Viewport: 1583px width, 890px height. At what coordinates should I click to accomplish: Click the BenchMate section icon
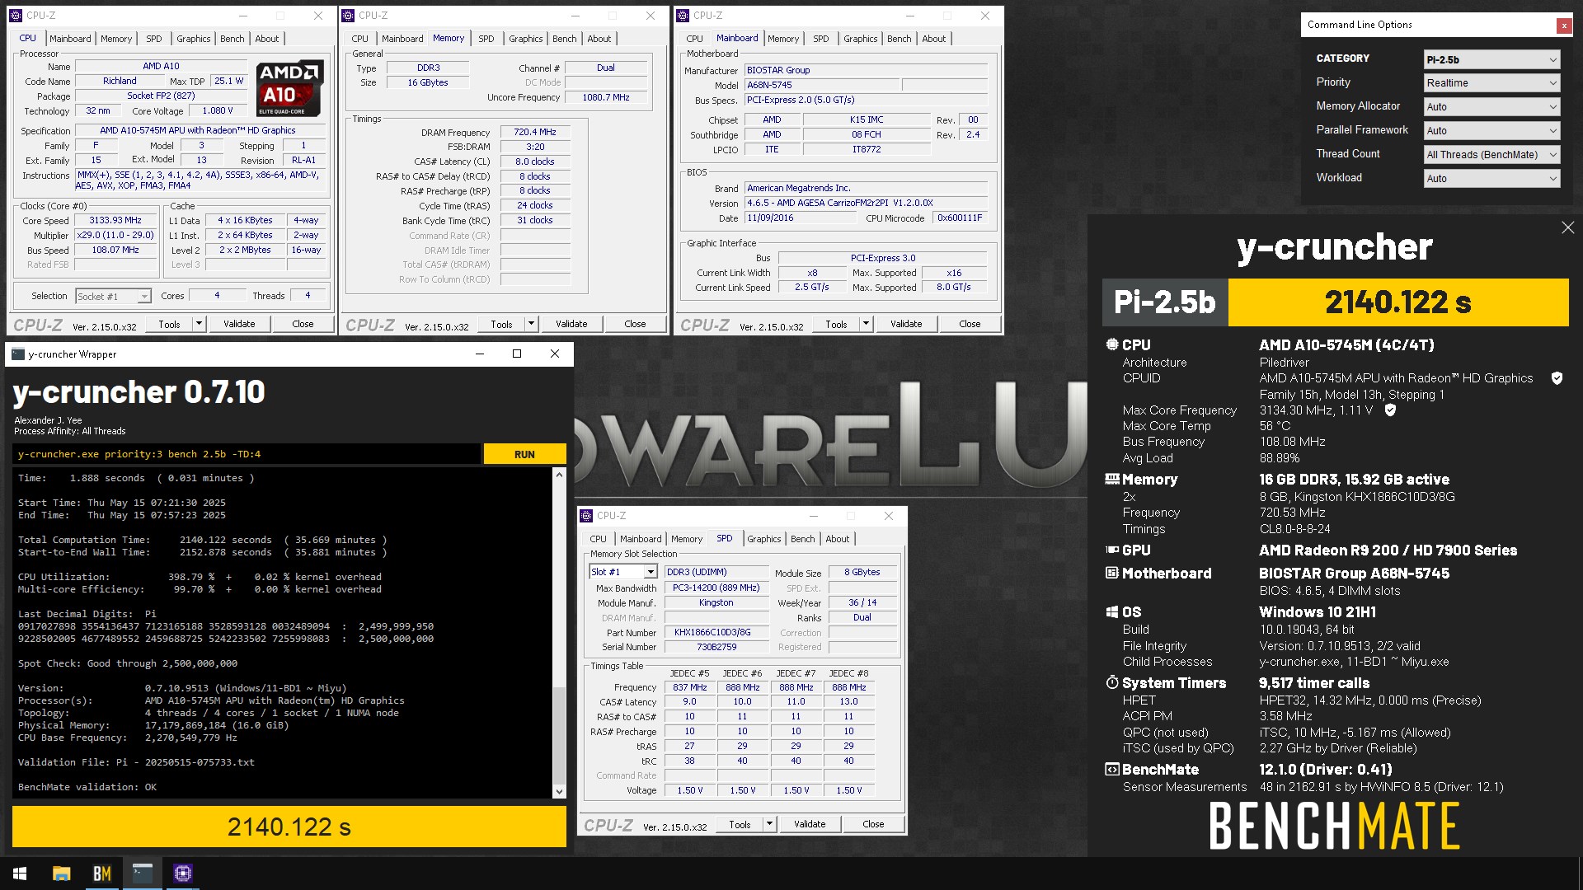tap(1111, 769)
